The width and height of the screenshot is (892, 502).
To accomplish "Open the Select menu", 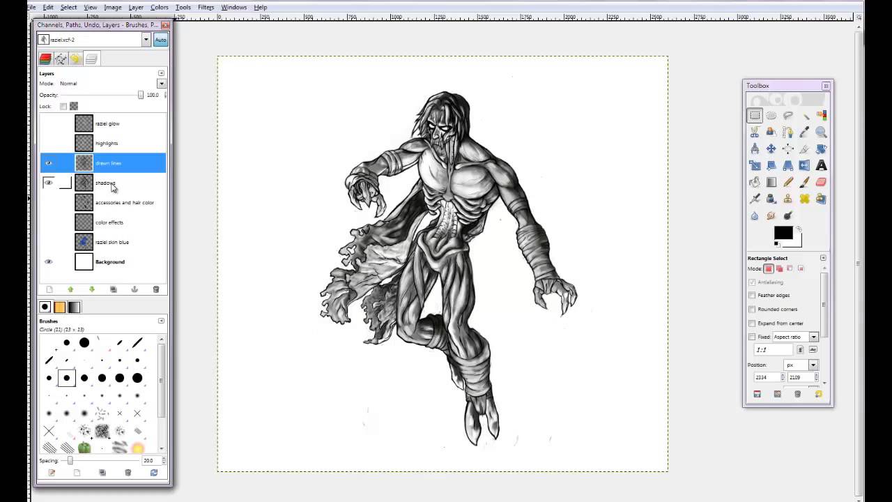I will pos(68,7).
